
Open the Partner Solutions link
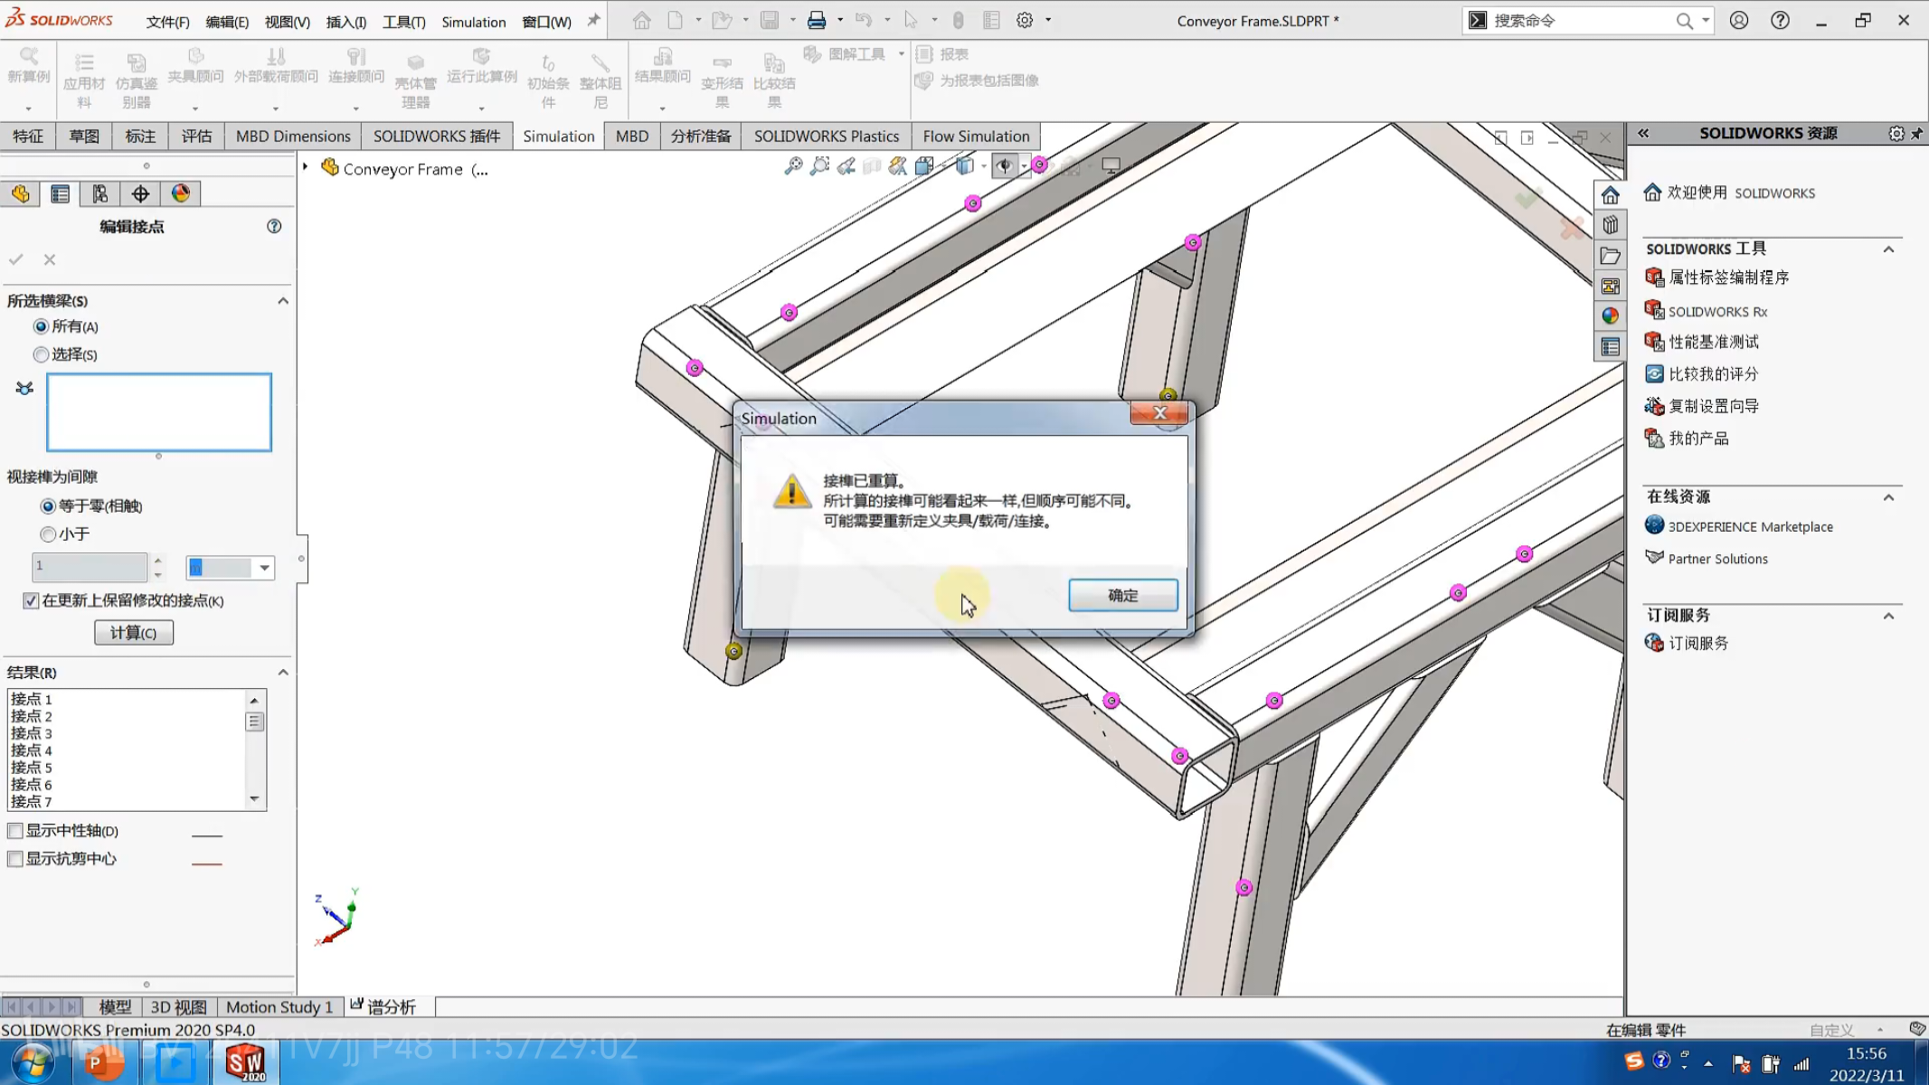click(x=1718, y=559)
